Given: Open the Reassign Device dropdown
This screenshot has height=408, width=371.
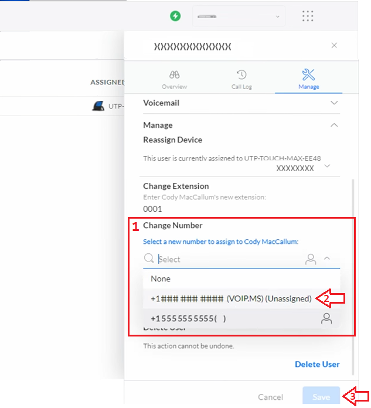Looking at the screenshot, I should (328, 166).
